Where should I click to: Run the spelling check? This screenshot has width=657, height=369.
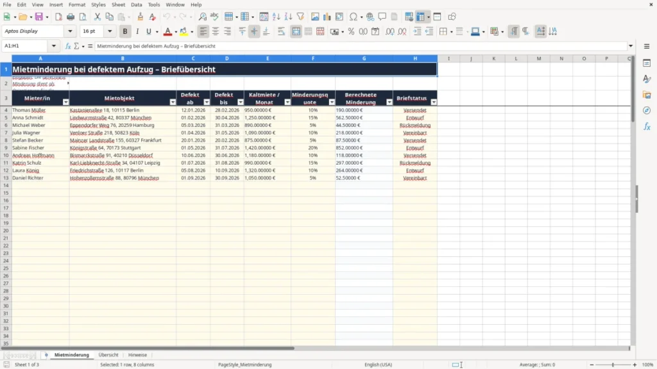click(214, 17)
